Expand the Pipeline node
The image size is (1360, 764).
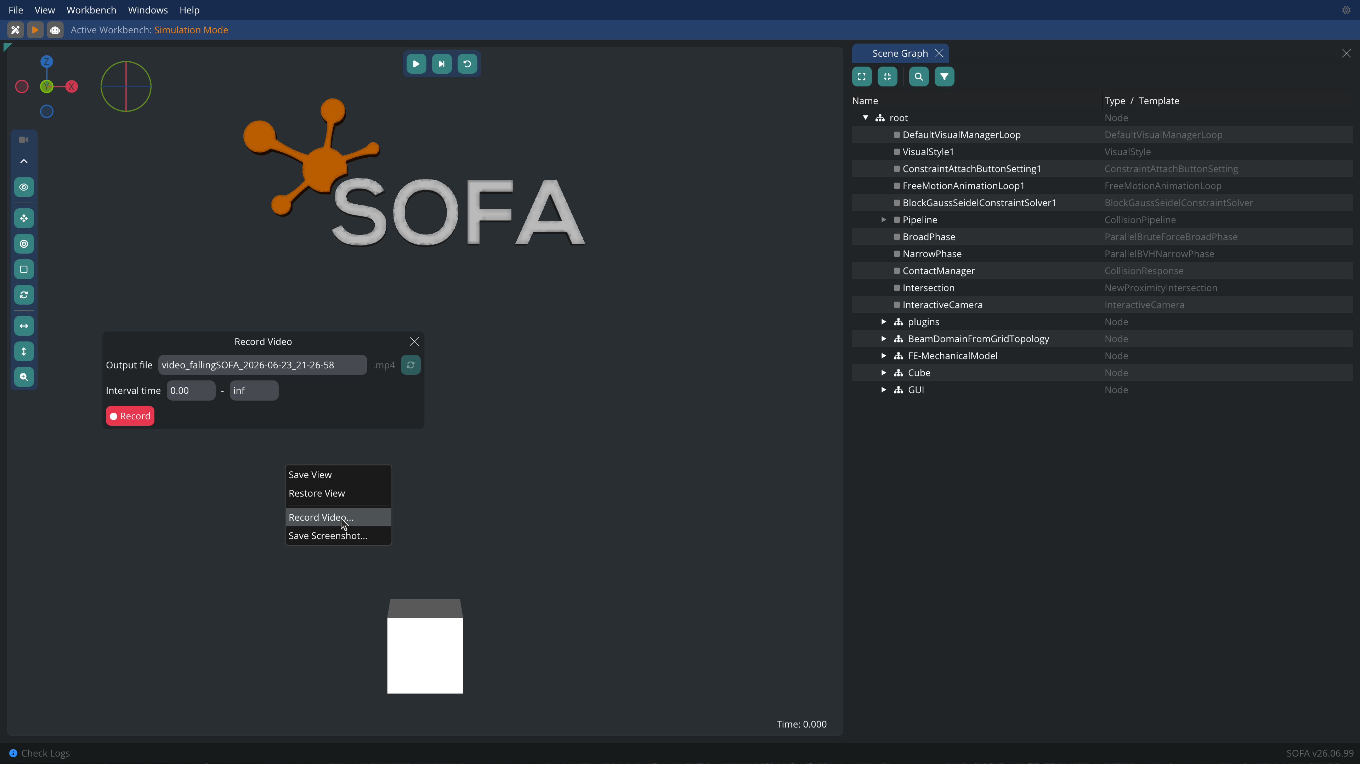point(883,220)
